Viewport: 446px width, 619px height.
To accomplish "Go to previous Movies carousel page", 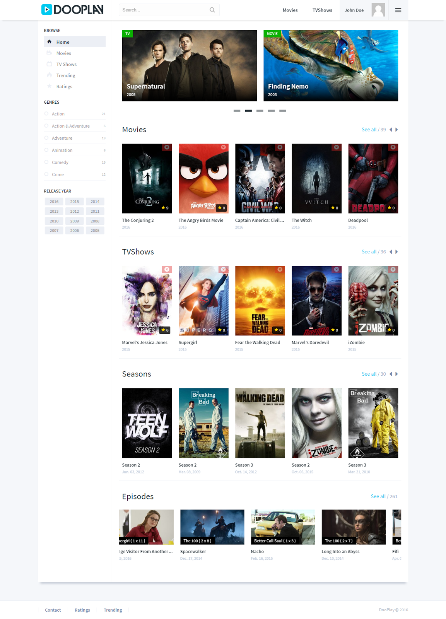I will [x=391, y=130].
